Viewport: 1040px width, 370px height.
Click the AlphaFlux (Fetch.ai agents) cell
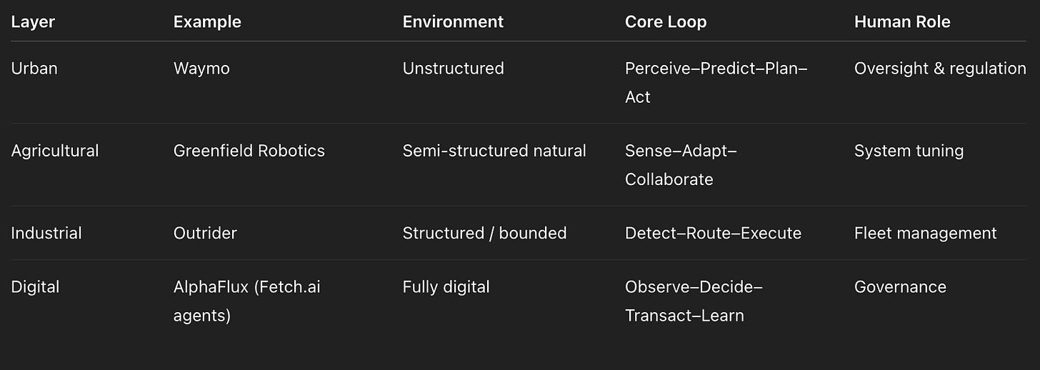[x=247, y=301]
